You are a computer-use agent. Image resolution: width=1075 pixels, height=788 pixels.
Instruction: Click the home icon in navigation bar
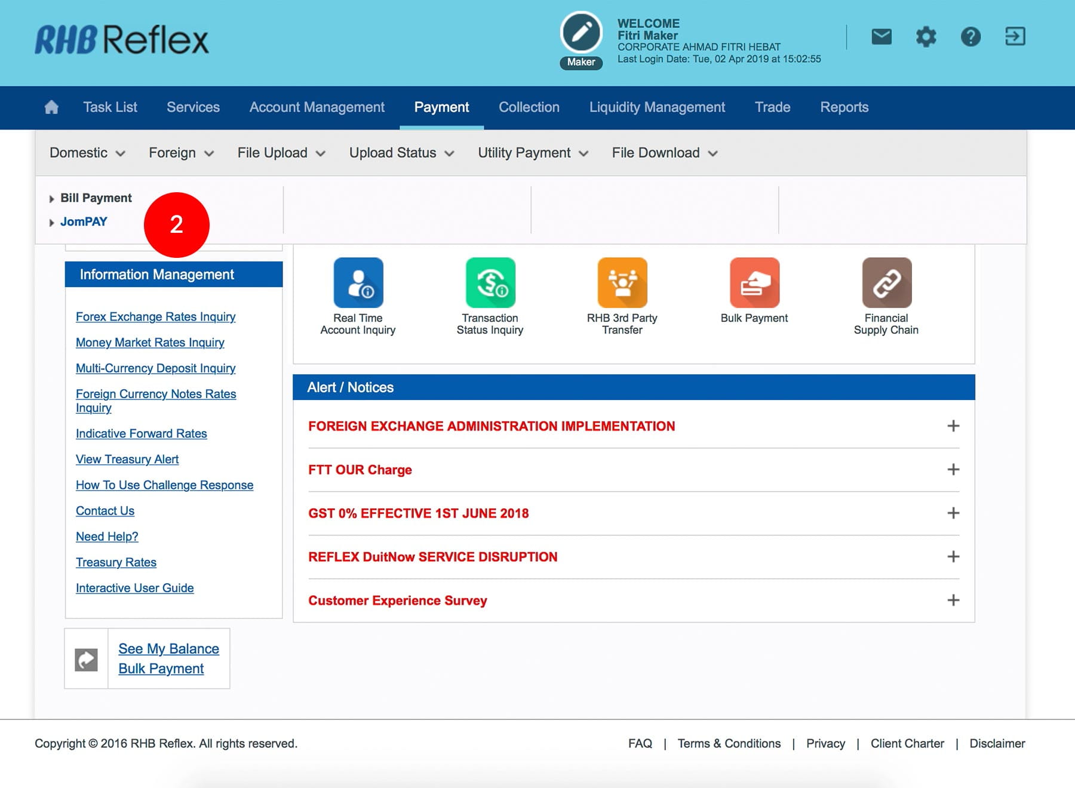point(51,107)
